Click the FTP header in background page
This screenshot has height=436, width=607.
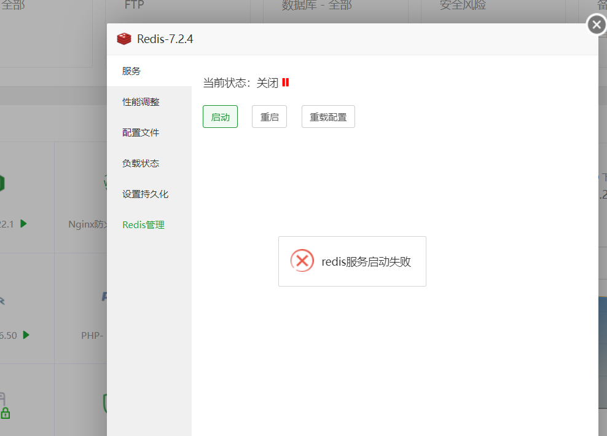[x=135, y=5]
